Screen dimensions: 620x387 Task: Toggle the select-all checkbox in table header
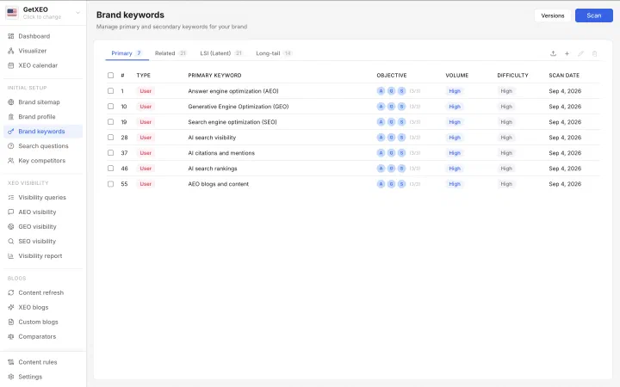pyautogui.click(x=111, y=76)
